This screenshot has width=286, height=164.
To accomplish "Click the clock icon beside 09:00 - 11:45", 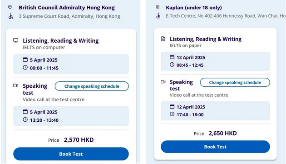I will 25,67.
